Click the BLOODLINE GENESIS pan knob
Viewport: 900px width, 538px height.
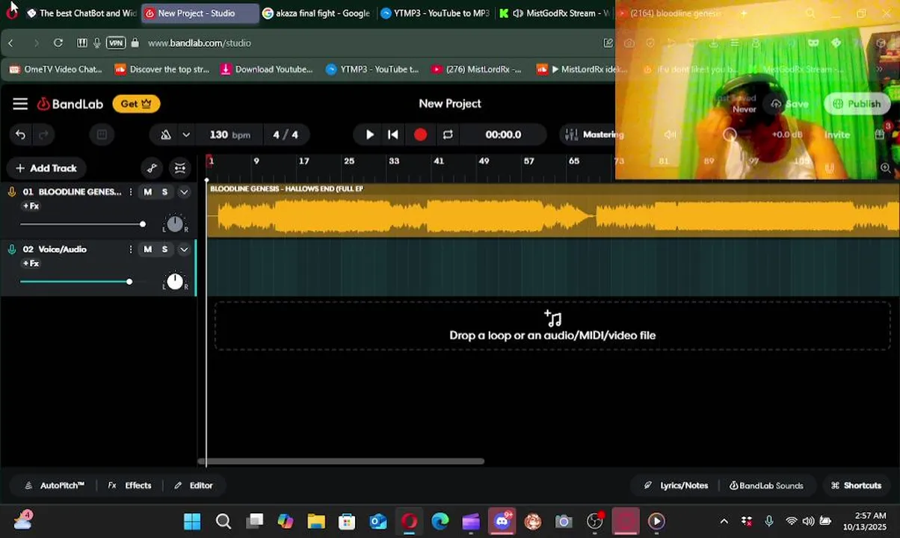coord(175,223)
